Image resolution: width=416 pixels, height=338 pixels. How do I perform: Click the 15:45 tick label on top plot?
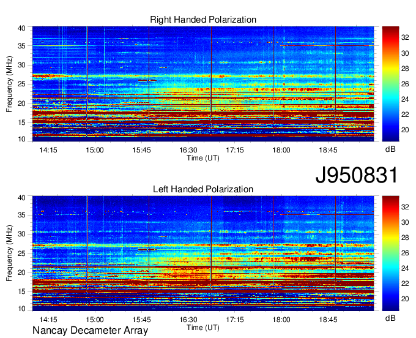pyautogui.click(x=141, y=150)
